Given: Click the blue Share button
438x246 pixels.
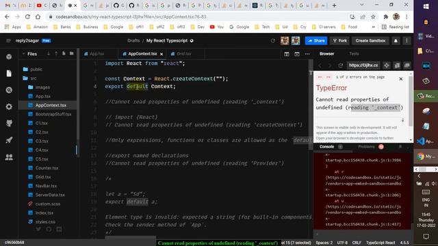Looking at the screenshot, I should (x=316, y=41).
